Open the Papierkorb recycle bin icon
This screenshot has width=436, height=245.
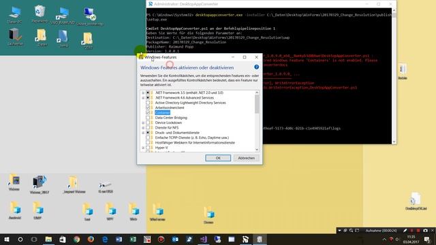click(x=40, y=14)
